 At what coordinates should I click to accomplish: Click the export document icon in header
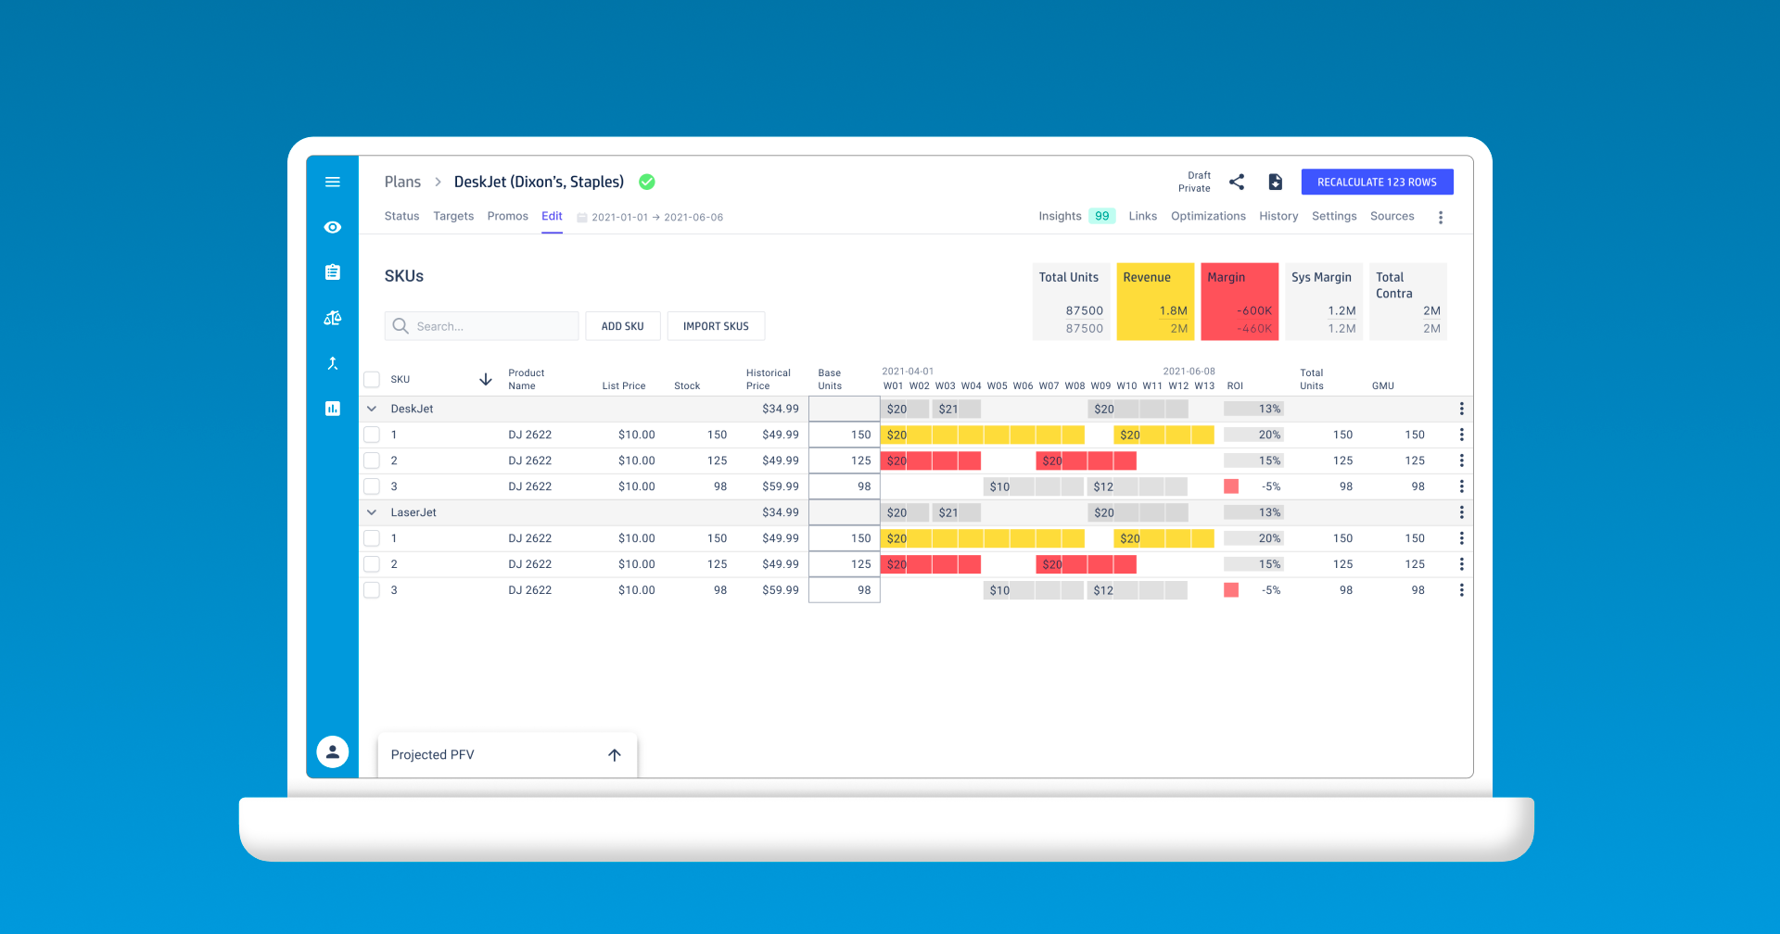1276,183
